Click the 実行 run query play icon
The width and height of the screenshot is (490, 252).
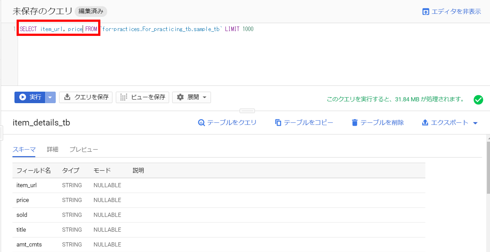(23, 97)
